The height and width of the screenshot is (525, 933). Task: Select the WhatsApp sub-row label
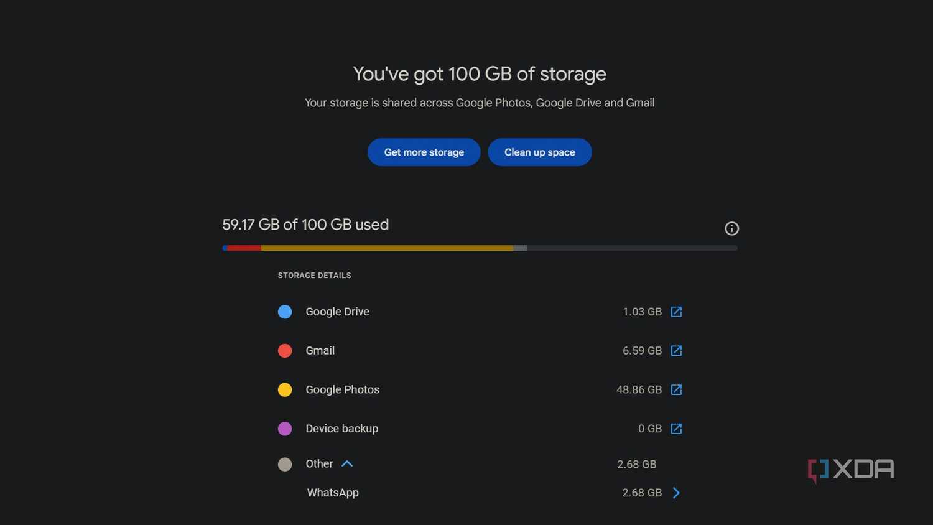point(333,493)
